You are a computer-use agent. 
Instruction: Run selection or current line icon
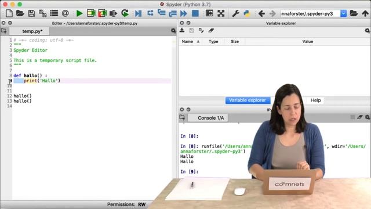(x=114, y=13)
